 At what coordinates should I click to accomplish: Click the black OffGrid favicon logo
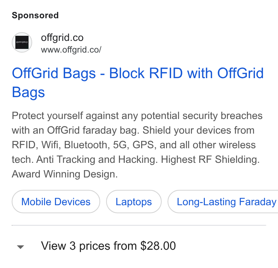click(22, 42)
